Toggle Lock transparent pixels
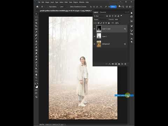The height and width of the screenshot is (126, 168). click(99, 23)
